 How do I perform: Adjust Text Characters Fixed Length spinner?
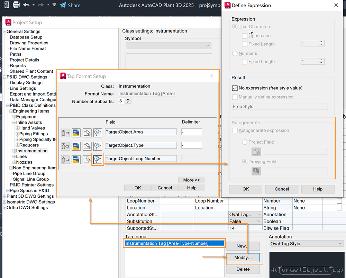point(321,43)
